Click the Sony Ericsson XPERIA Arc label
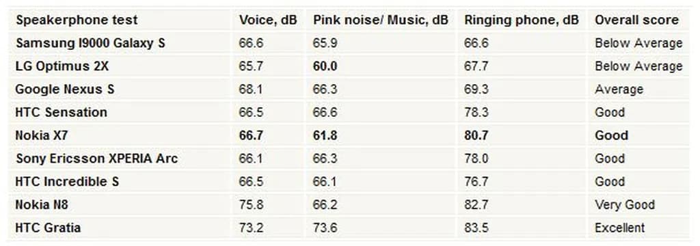The image size is (700, 246). (97, 159)
